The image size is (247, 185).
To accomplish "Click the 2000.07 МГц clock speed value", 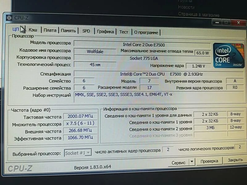I will tap(80, 116).
